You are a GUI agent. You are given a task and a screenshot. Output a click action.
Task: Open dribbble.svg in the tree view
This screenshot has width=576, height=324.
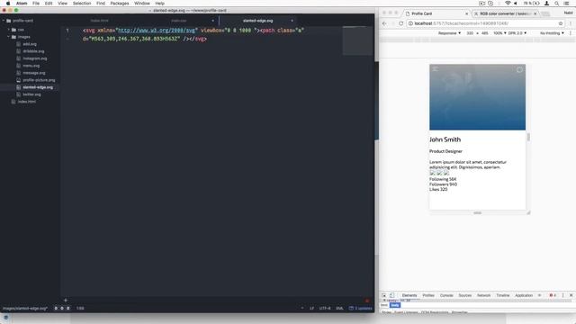(33, 51)
